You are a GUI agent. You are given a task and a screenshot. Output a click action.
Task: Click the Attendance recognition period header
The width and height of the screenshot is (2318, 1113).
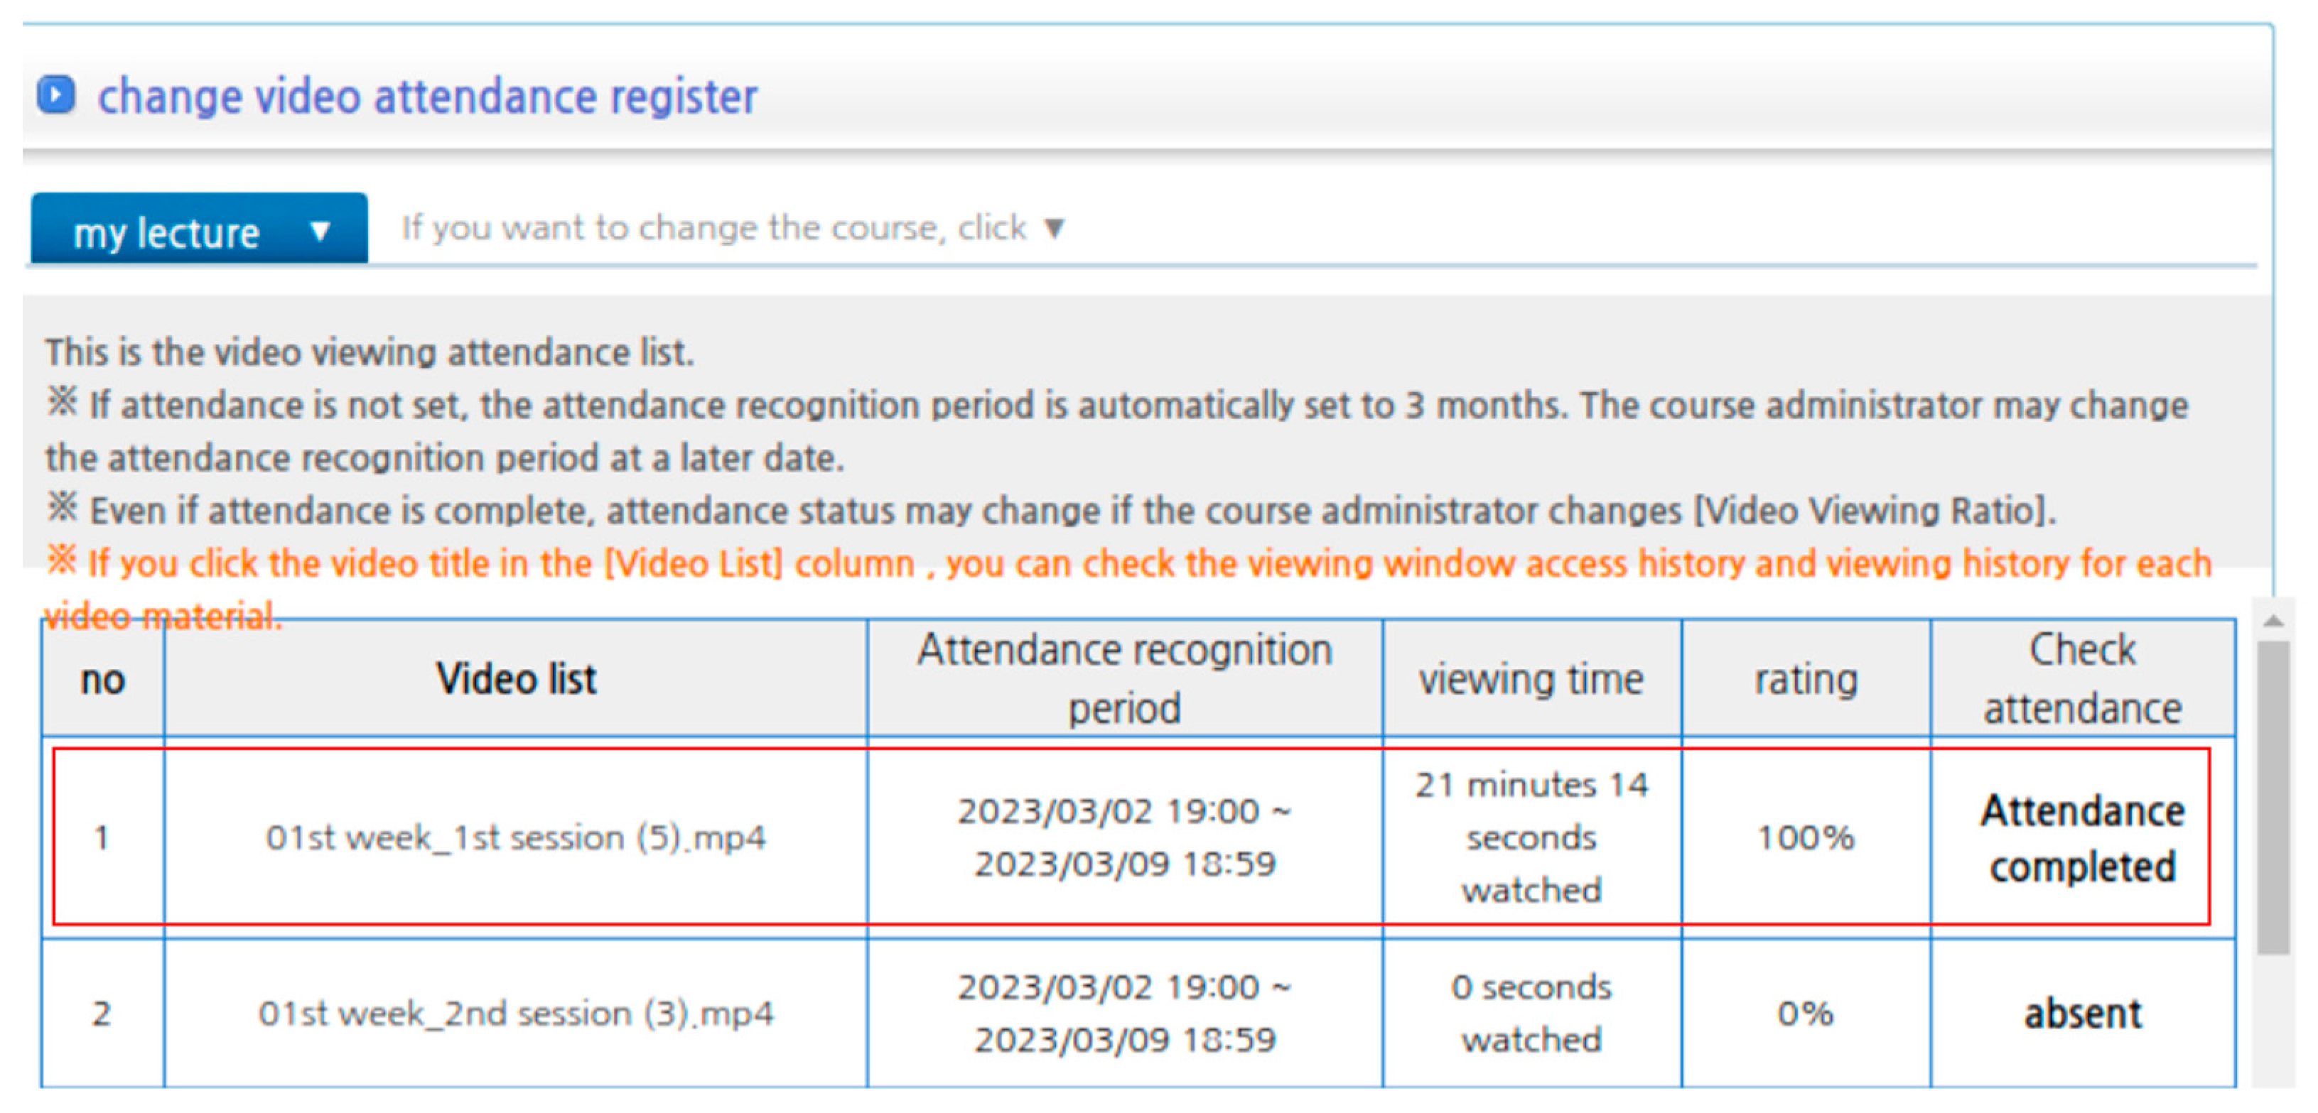[x=1125, y=678]
